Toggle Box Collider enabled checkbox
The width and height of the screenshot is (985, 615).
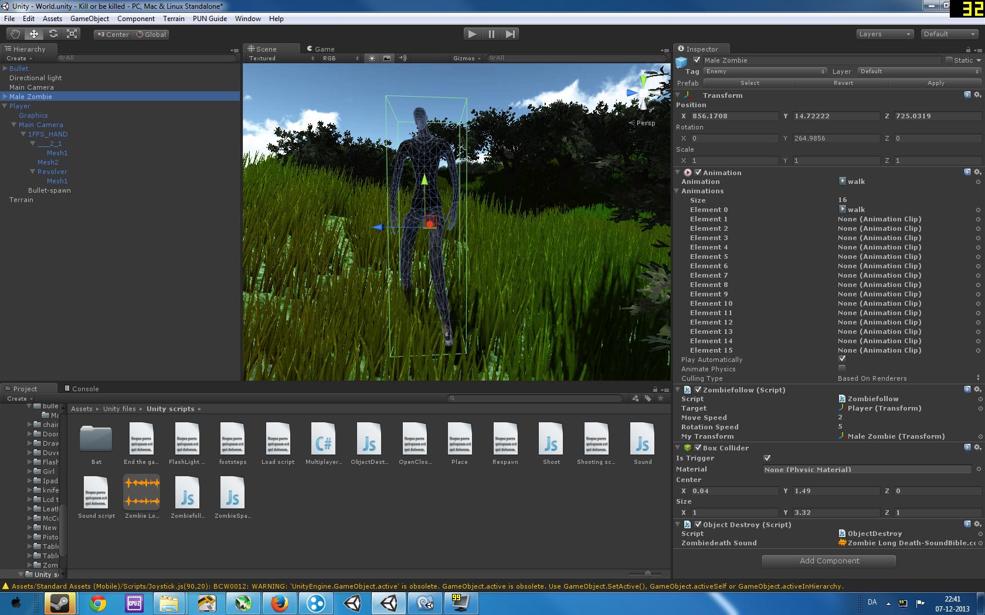tap(698, 447)
